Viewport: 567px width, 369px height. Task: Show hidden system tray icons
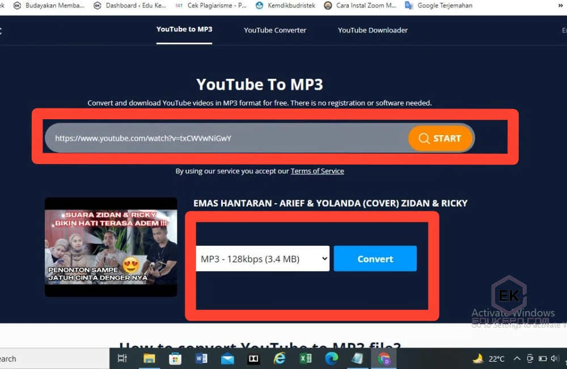(x=517, y=359)
